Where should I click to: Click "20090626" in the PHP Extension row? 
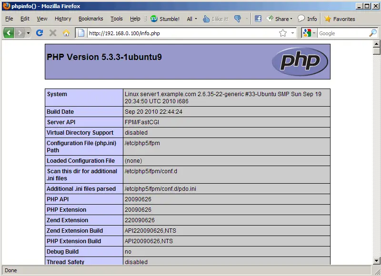pos(138,210)
